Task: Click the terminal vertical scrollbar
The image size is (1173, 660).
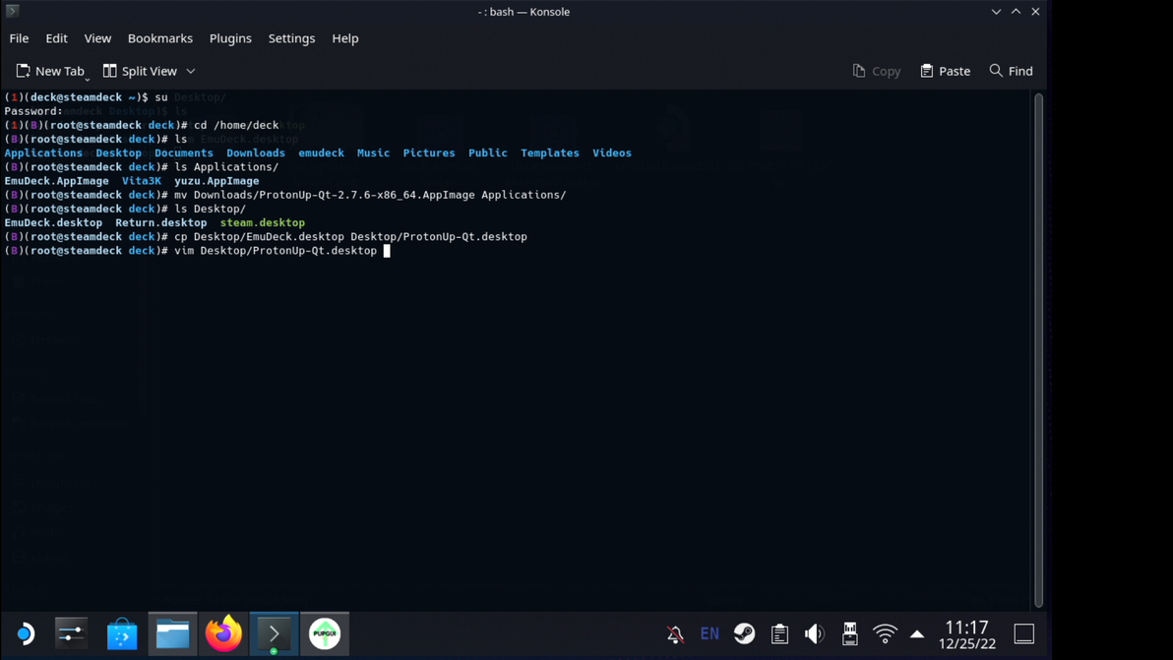Action: pos(1037,349)
